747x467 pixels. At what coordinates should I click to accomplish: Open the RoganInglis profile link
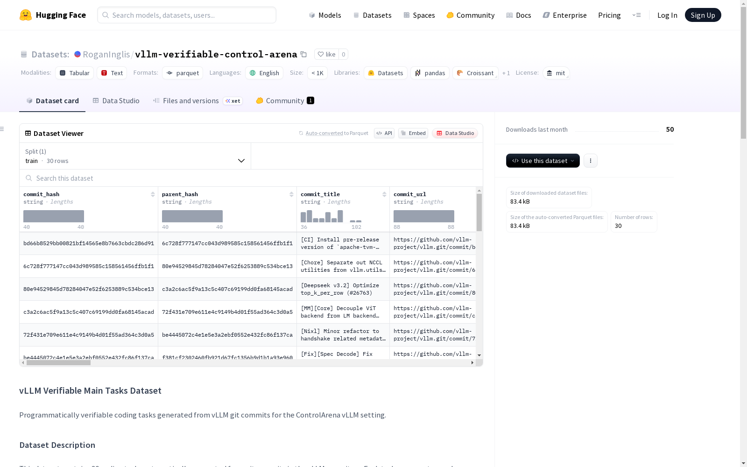(x=106, y=54)
